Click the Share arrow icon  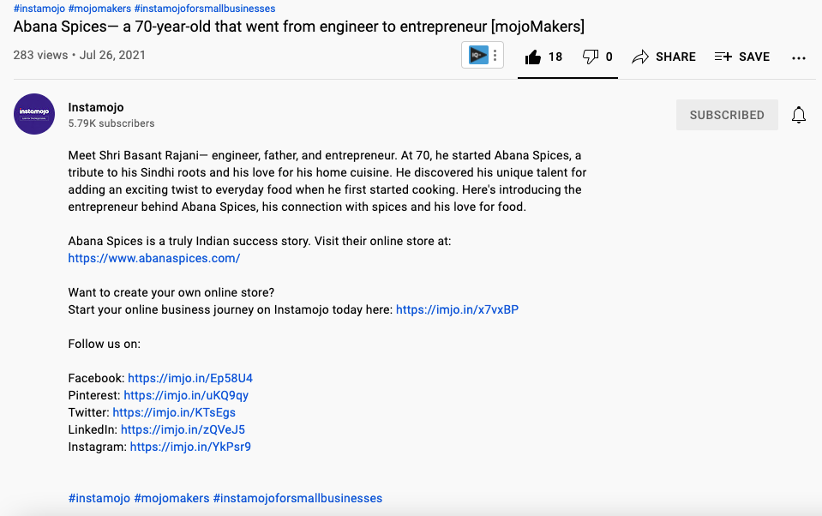click(640, 57)
